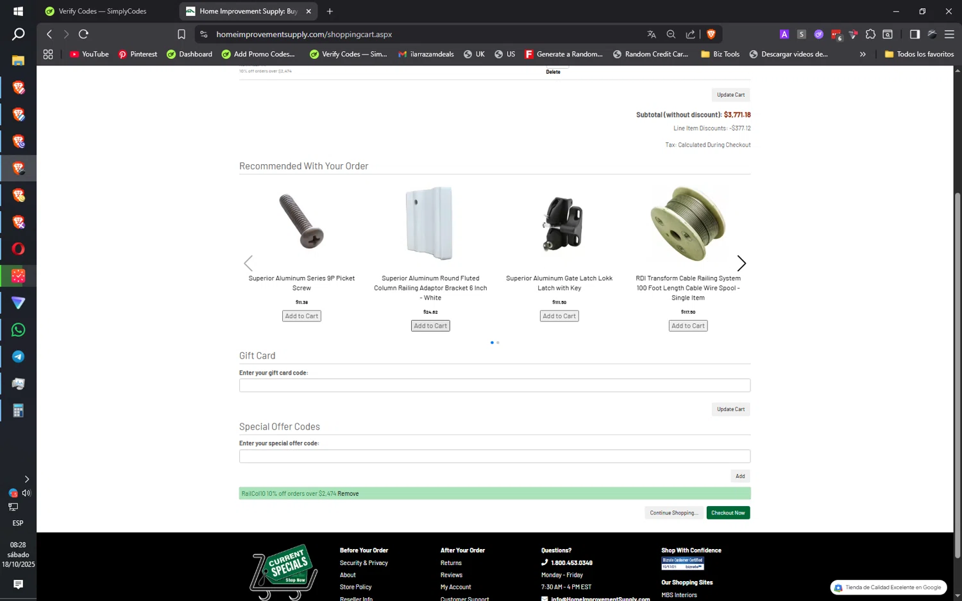
Task: Click the top Update Cart button
Action: 730,95
